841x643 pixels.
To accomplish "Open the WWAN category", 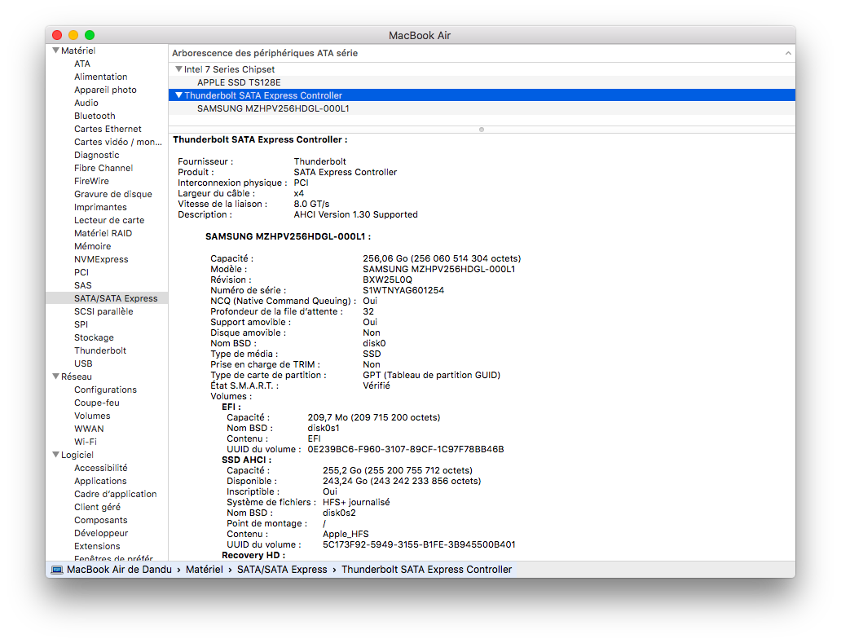I will pyautogui.click(x=89, y=429).
